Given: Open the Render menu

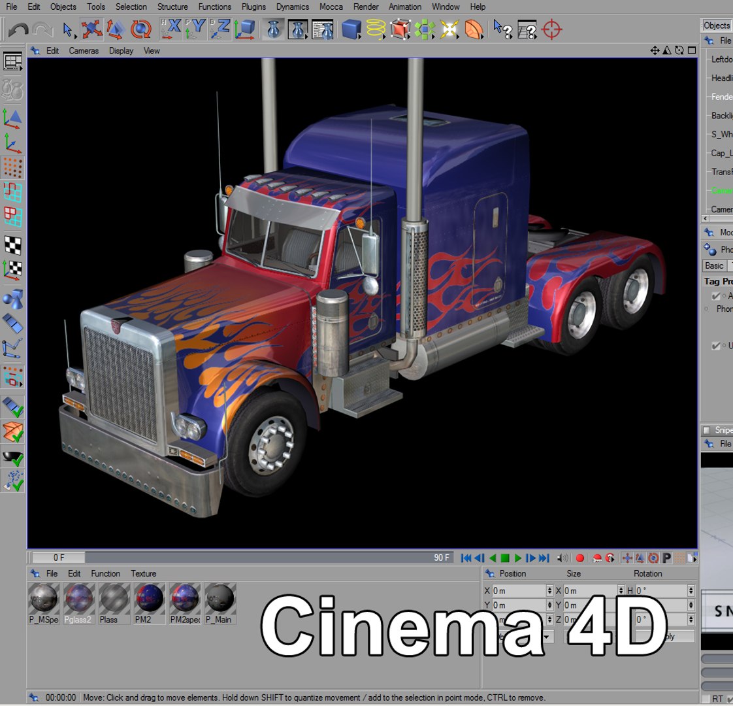Looking at the screenshot, I should click(366, 7).
